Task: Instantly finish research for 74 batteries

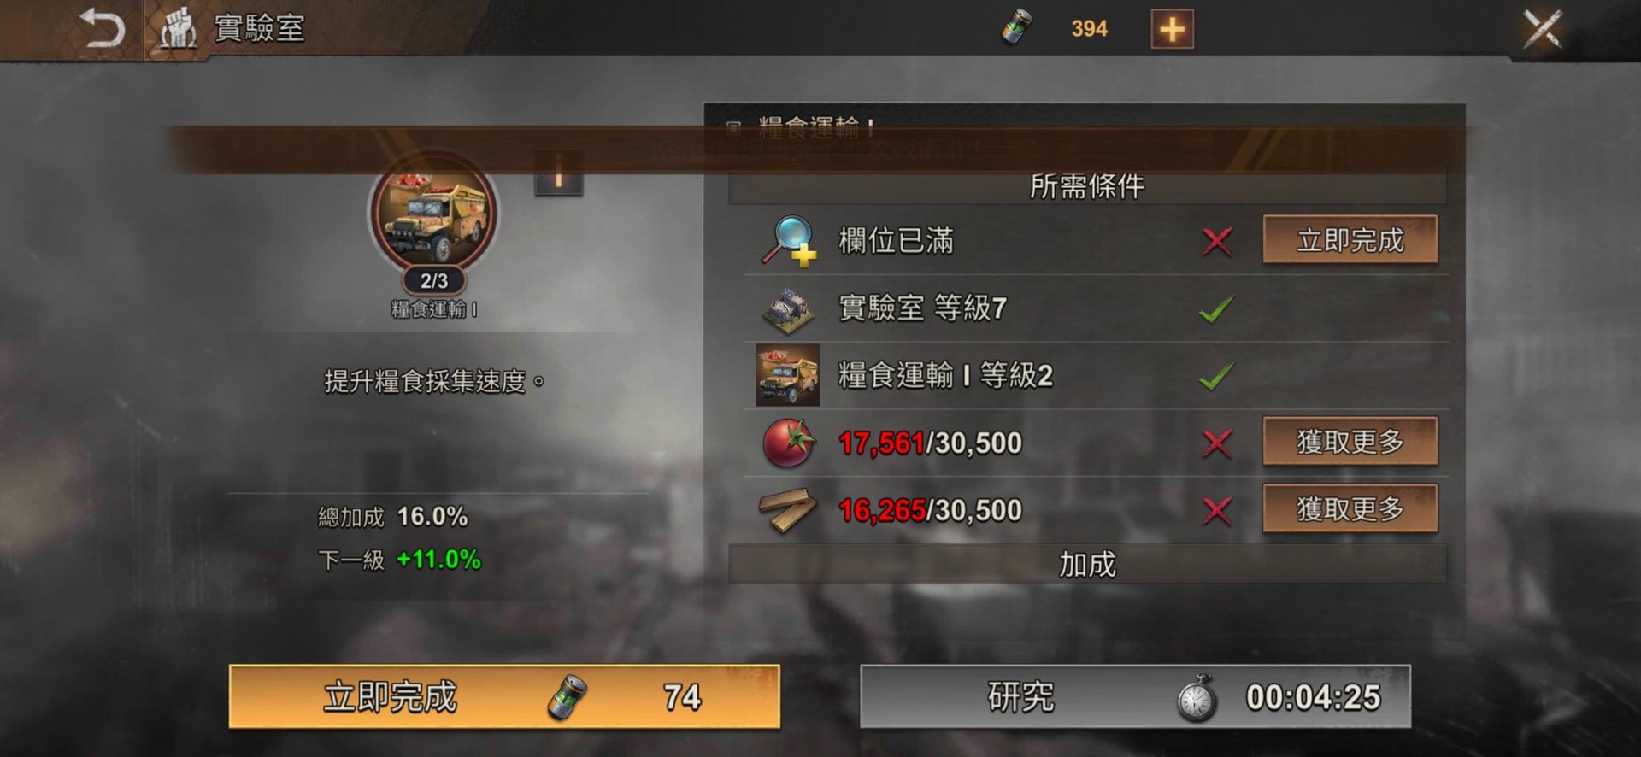Action: (504, 696)
